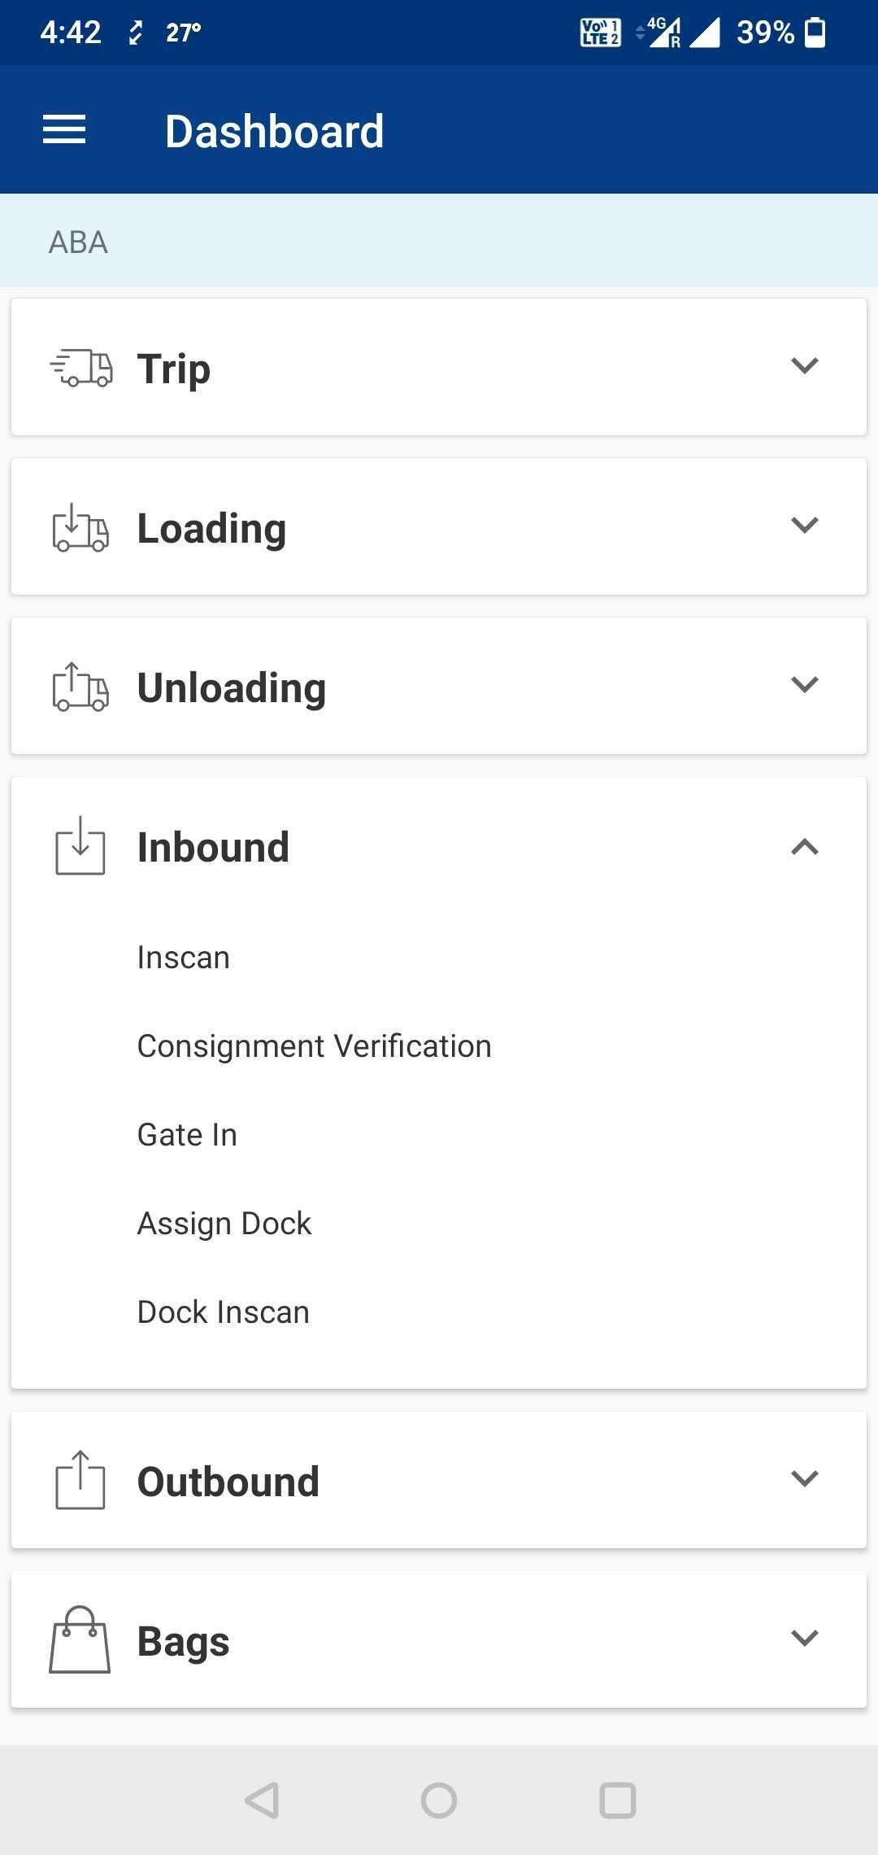The width and height of the screenshot is (878, 1855).
Task: Go to Gate In
Action: point(187,1135)
